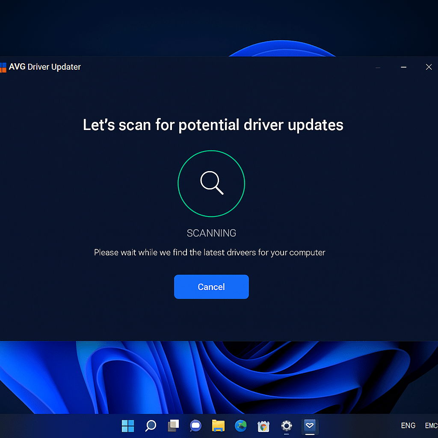
Task: Click the magnifying glass scanning icon
Action: coord(211,183)
